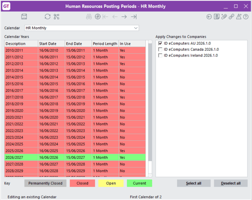Click the Refresh circular arrows icon

click(48, 16)
